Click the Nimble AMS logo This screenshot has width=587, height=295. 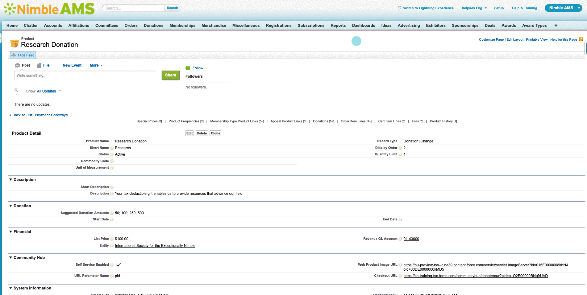point(49,9)
